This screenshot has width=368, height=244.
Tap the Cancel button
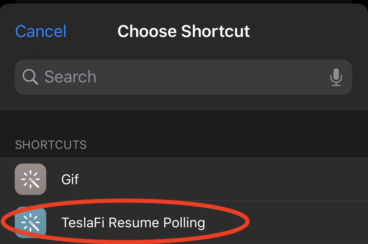tap(41, 31)
